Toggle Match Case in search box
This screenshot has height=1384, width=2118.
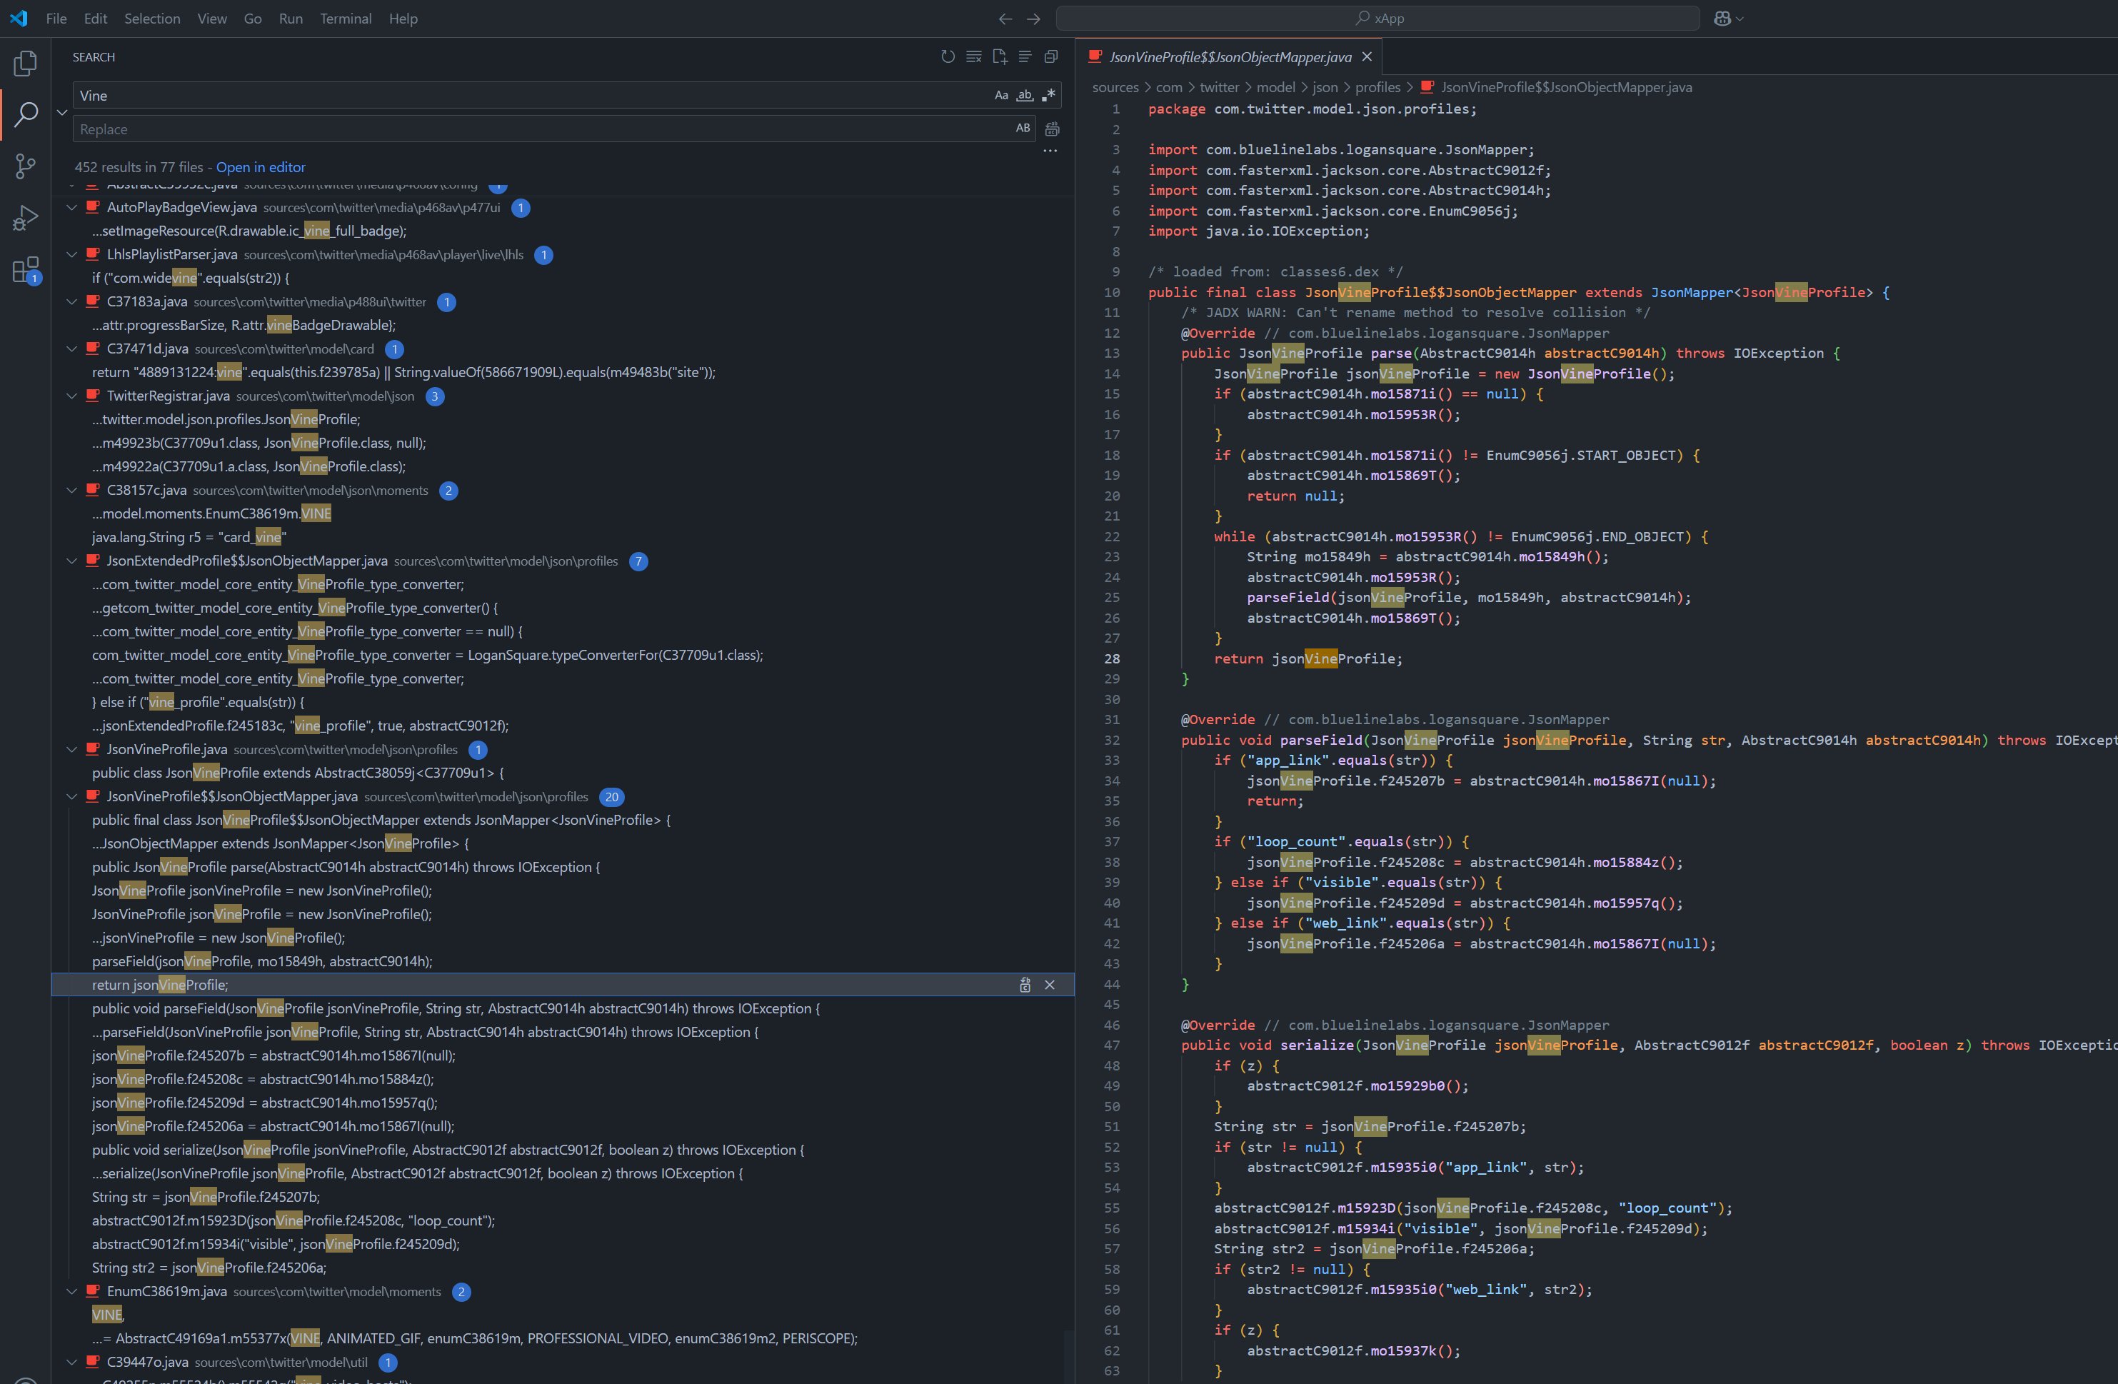point(1001,95)
